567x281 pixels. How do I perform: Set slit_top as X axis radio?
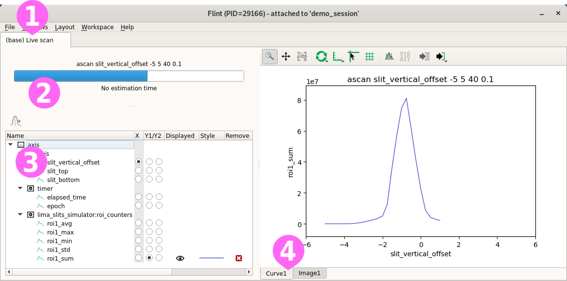coord(139,170)
